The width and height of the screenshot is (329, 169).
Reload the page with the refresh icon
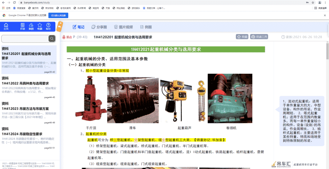(x=14, y=2)
